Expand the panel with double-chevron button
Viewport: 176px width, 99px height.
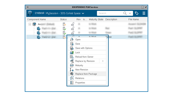(x=28, y=7)
